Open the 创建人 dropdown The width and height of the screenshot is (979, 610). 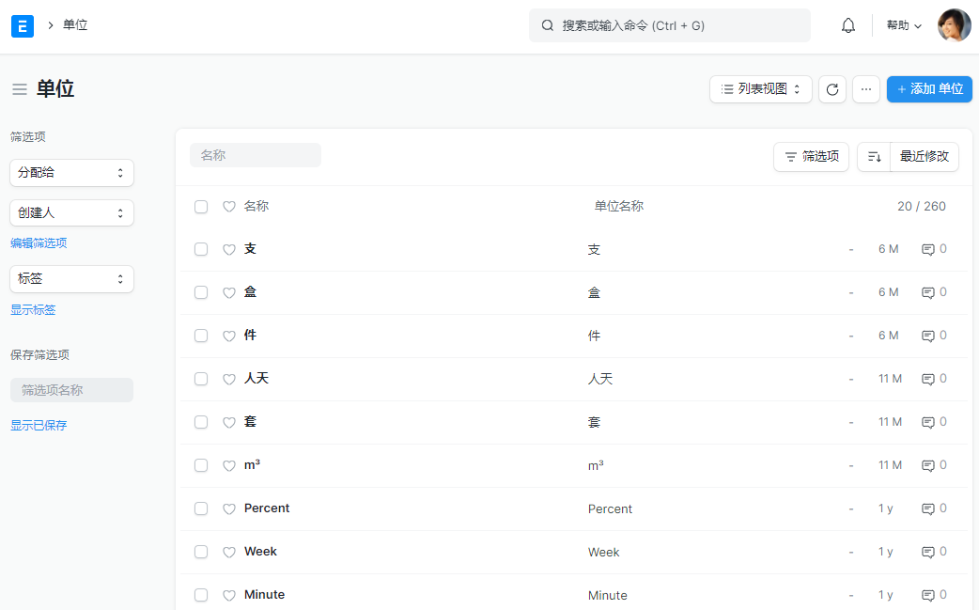pos(71,213)
